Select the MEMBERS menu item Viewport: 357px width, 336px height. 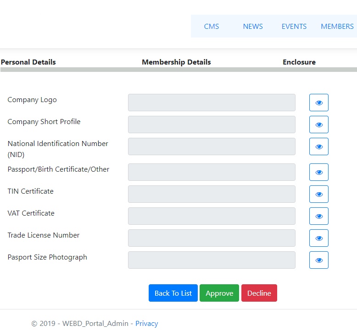click(337, 27)
